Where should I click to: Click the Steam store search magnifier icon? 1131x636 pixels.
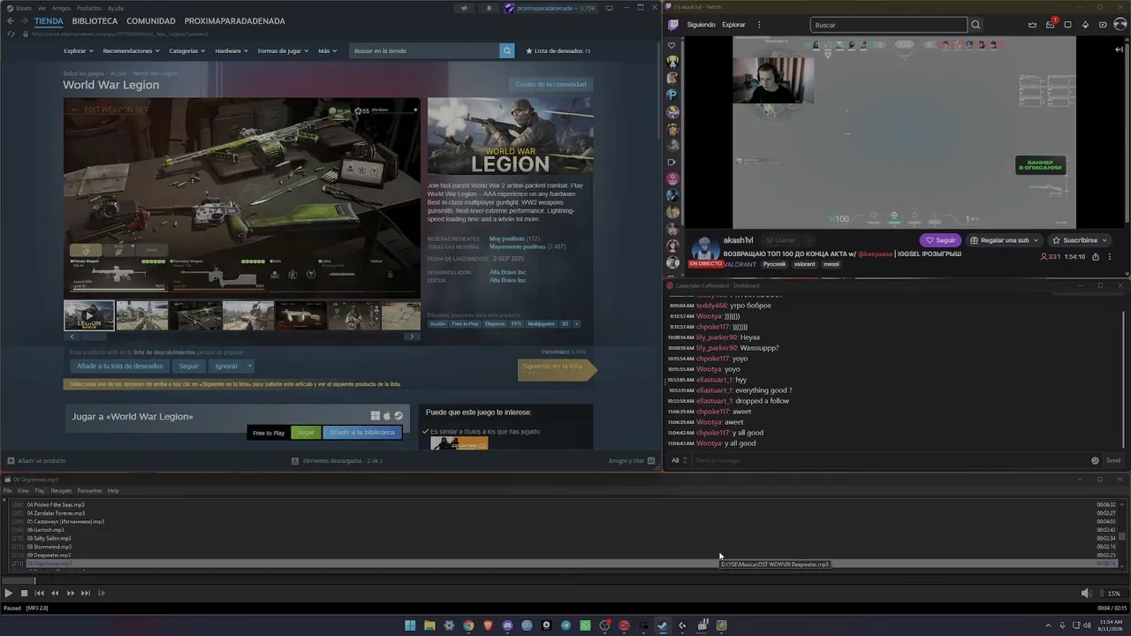pyautogui.click(x=507, y=50)
